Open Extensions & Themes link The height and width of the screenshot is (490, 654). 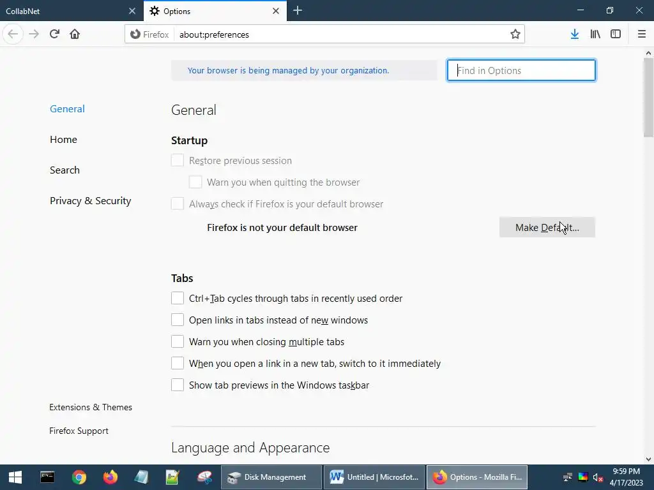click(x=91, y=407)
